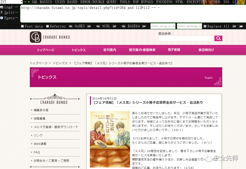This screenshot has height=169, width=246.
Task: Open the 既刊案内・書籍検索 navigation tab
Action: point(142,50)
